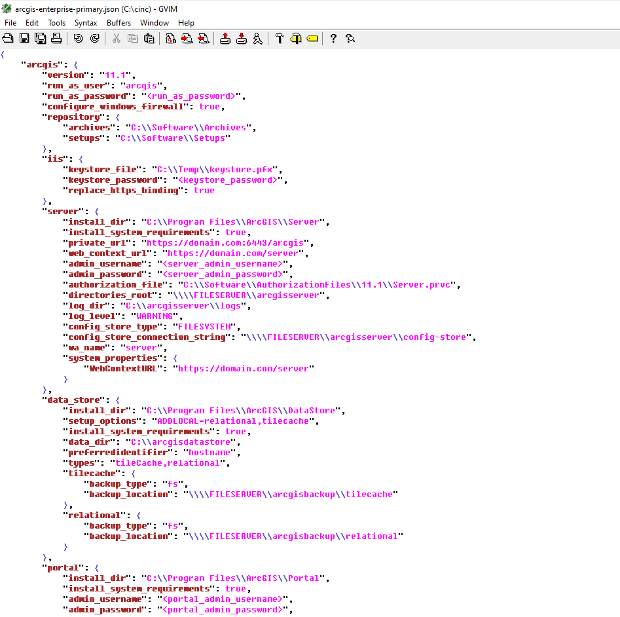The image size is (620, 617).
Task: Click the <portal_admin_password> placeholder
Action: point(223,610)
